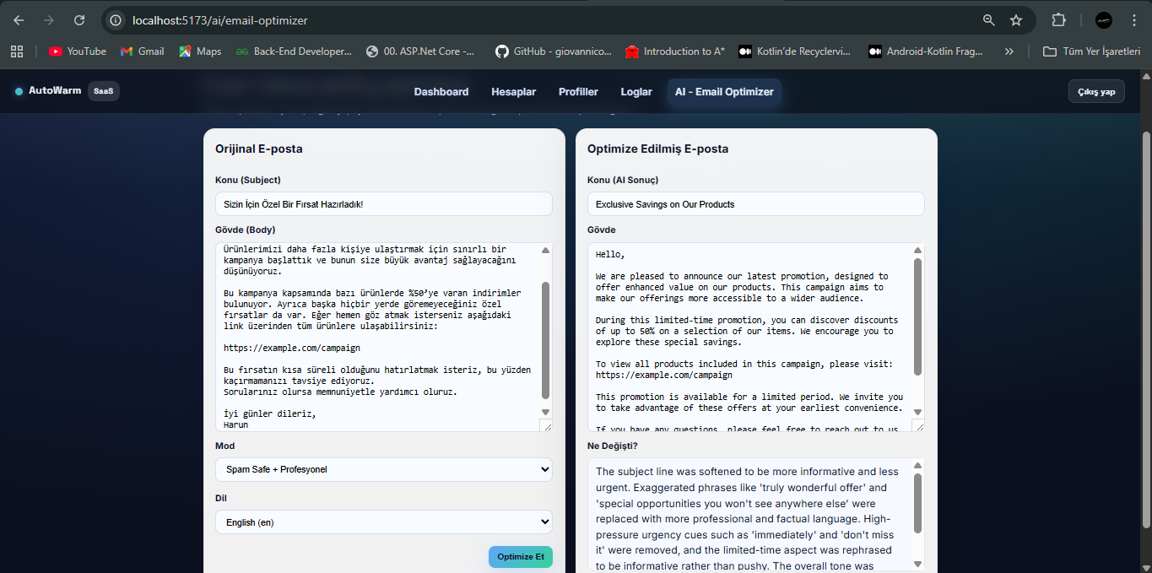Open the GitHub giovannico bookmark
Screen dimensions: 1152x573
(x=554, y=51)
